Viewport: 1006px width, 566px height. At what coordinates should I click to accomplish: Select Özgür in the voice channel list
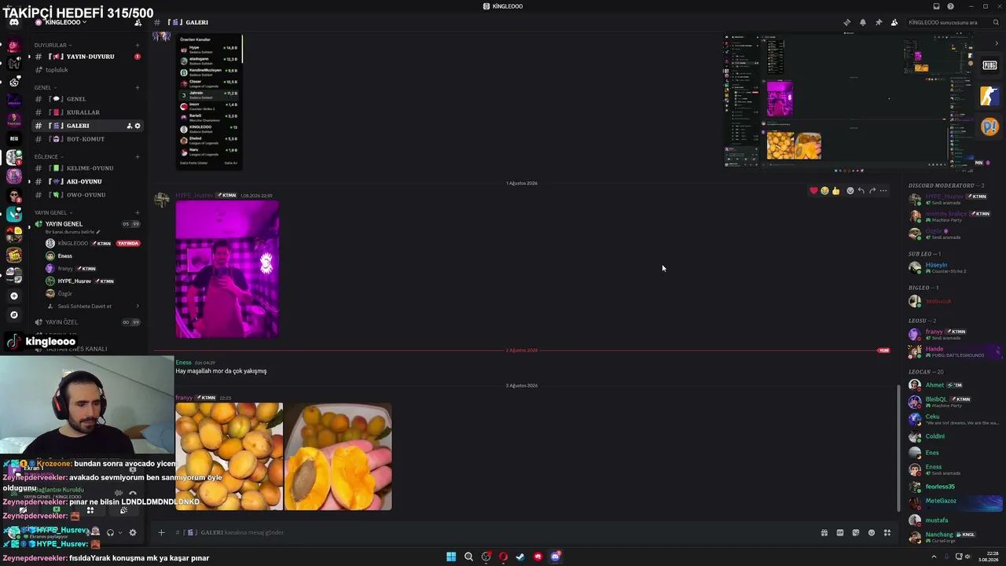coord(93,294)
